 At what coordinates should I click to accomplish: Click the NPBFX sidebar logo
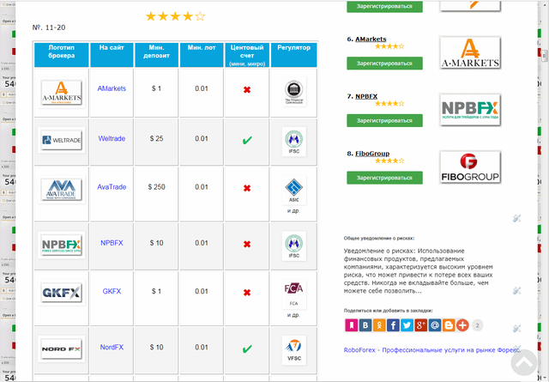coord(470,110)
